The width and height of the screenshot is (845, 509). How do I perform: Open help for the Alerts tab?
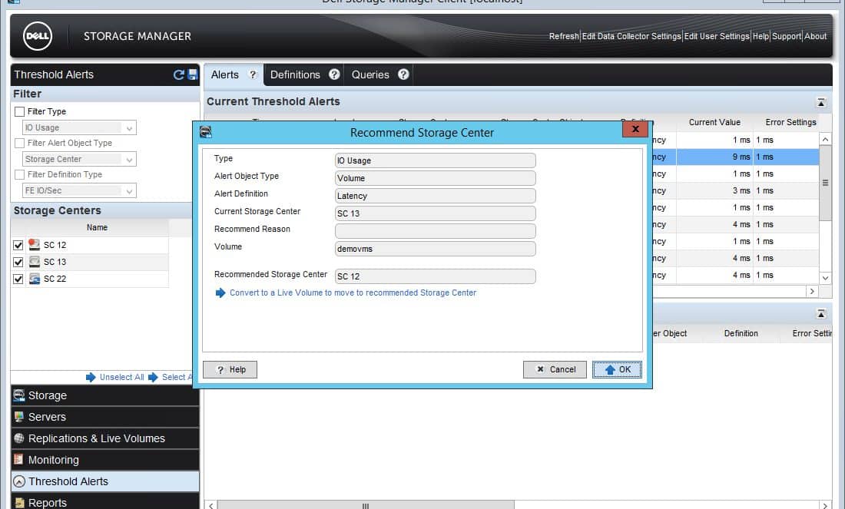pos(252,75)
